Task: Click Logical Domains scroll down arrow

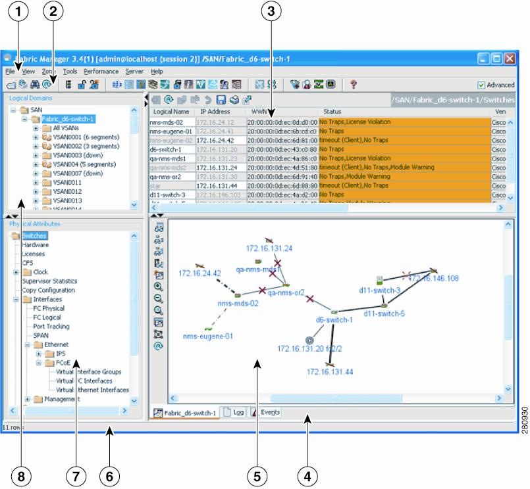Action: pos(134,204)
